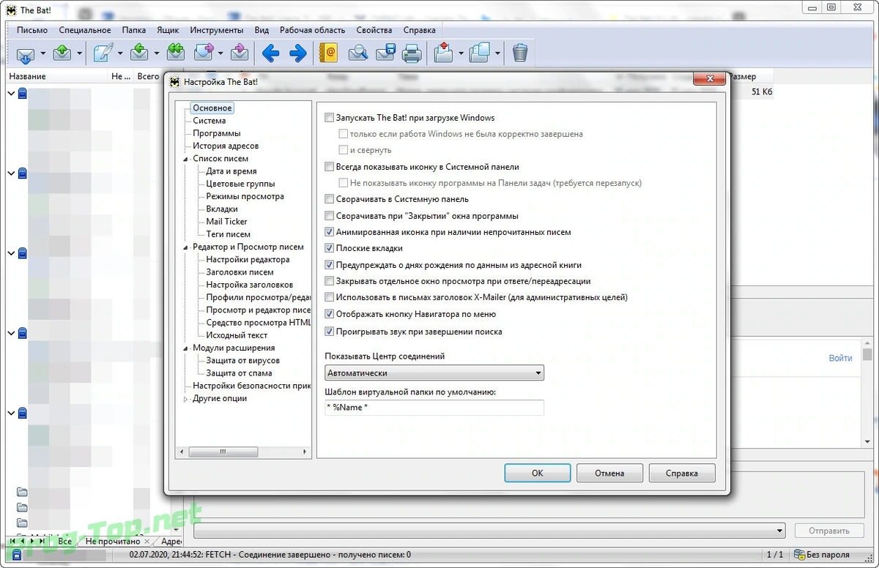Click the Redirect message toolbar icon

pos(240,53)
